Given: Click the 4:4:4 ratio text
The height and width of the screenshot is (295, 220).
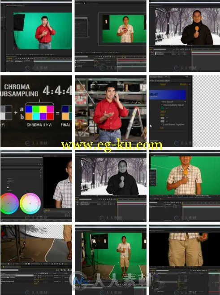Looking at the screenshot, I should 57,91.
